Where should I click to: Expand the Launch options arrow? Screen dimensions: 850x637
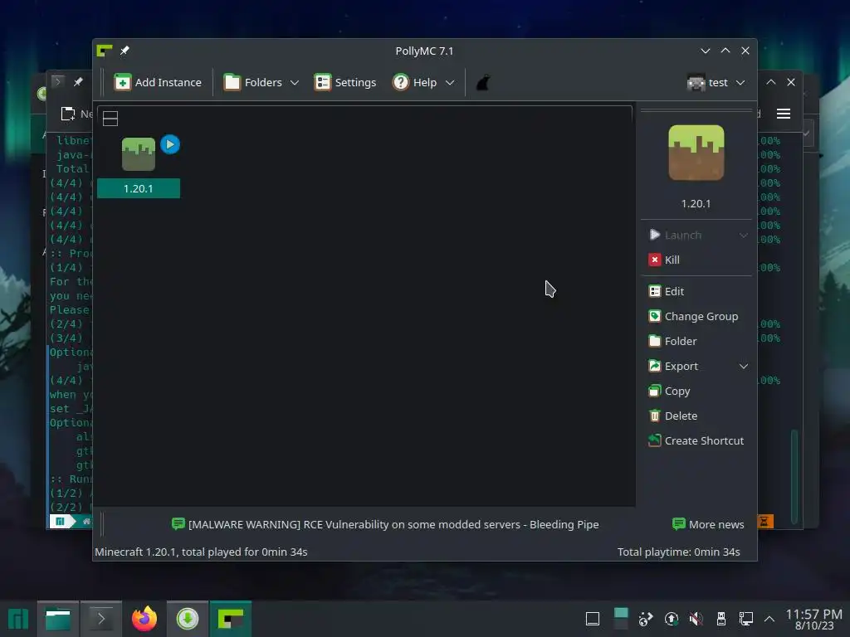[743, 235]
